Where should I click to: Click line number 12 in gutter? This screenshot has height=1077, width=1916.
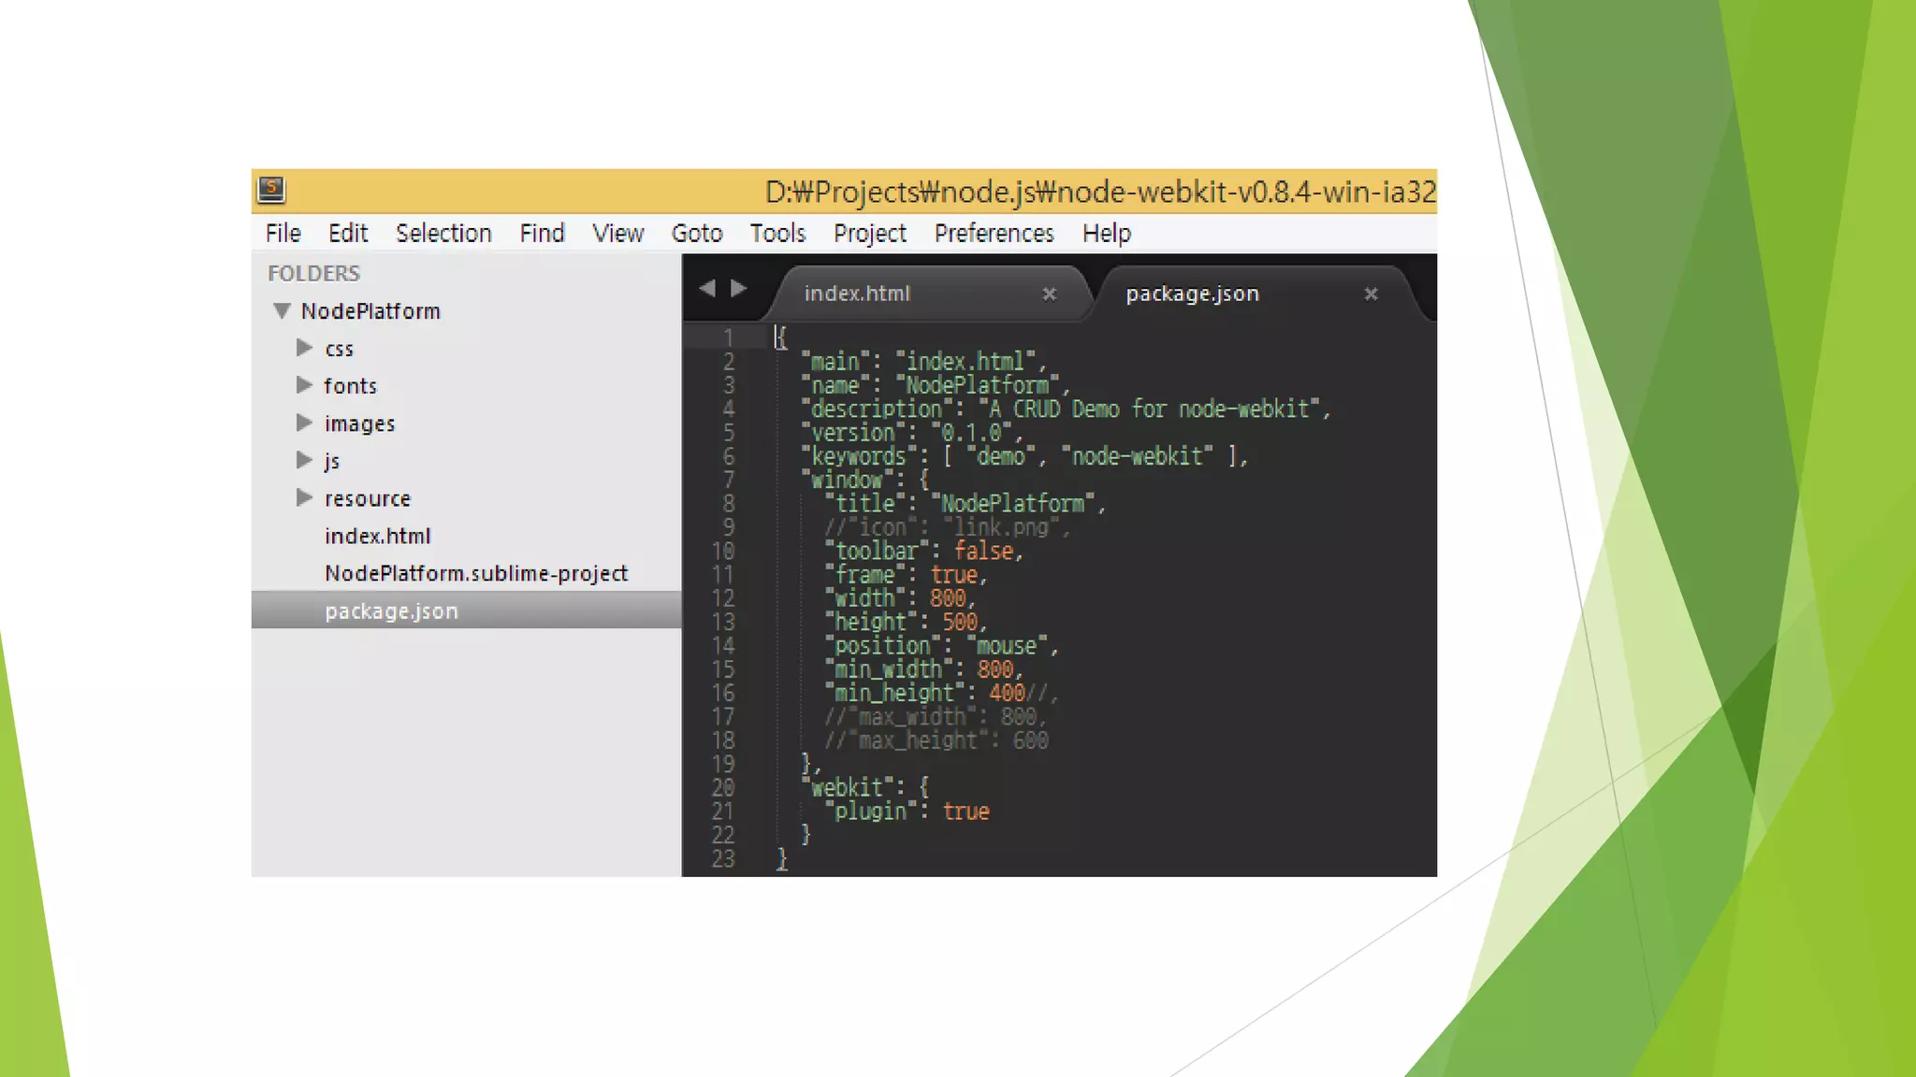[x=722, y=598]
